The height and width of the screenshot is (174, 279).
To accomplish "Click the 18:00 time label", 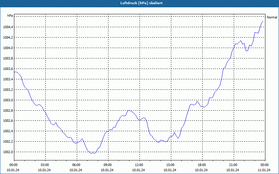I will point(203,165).
